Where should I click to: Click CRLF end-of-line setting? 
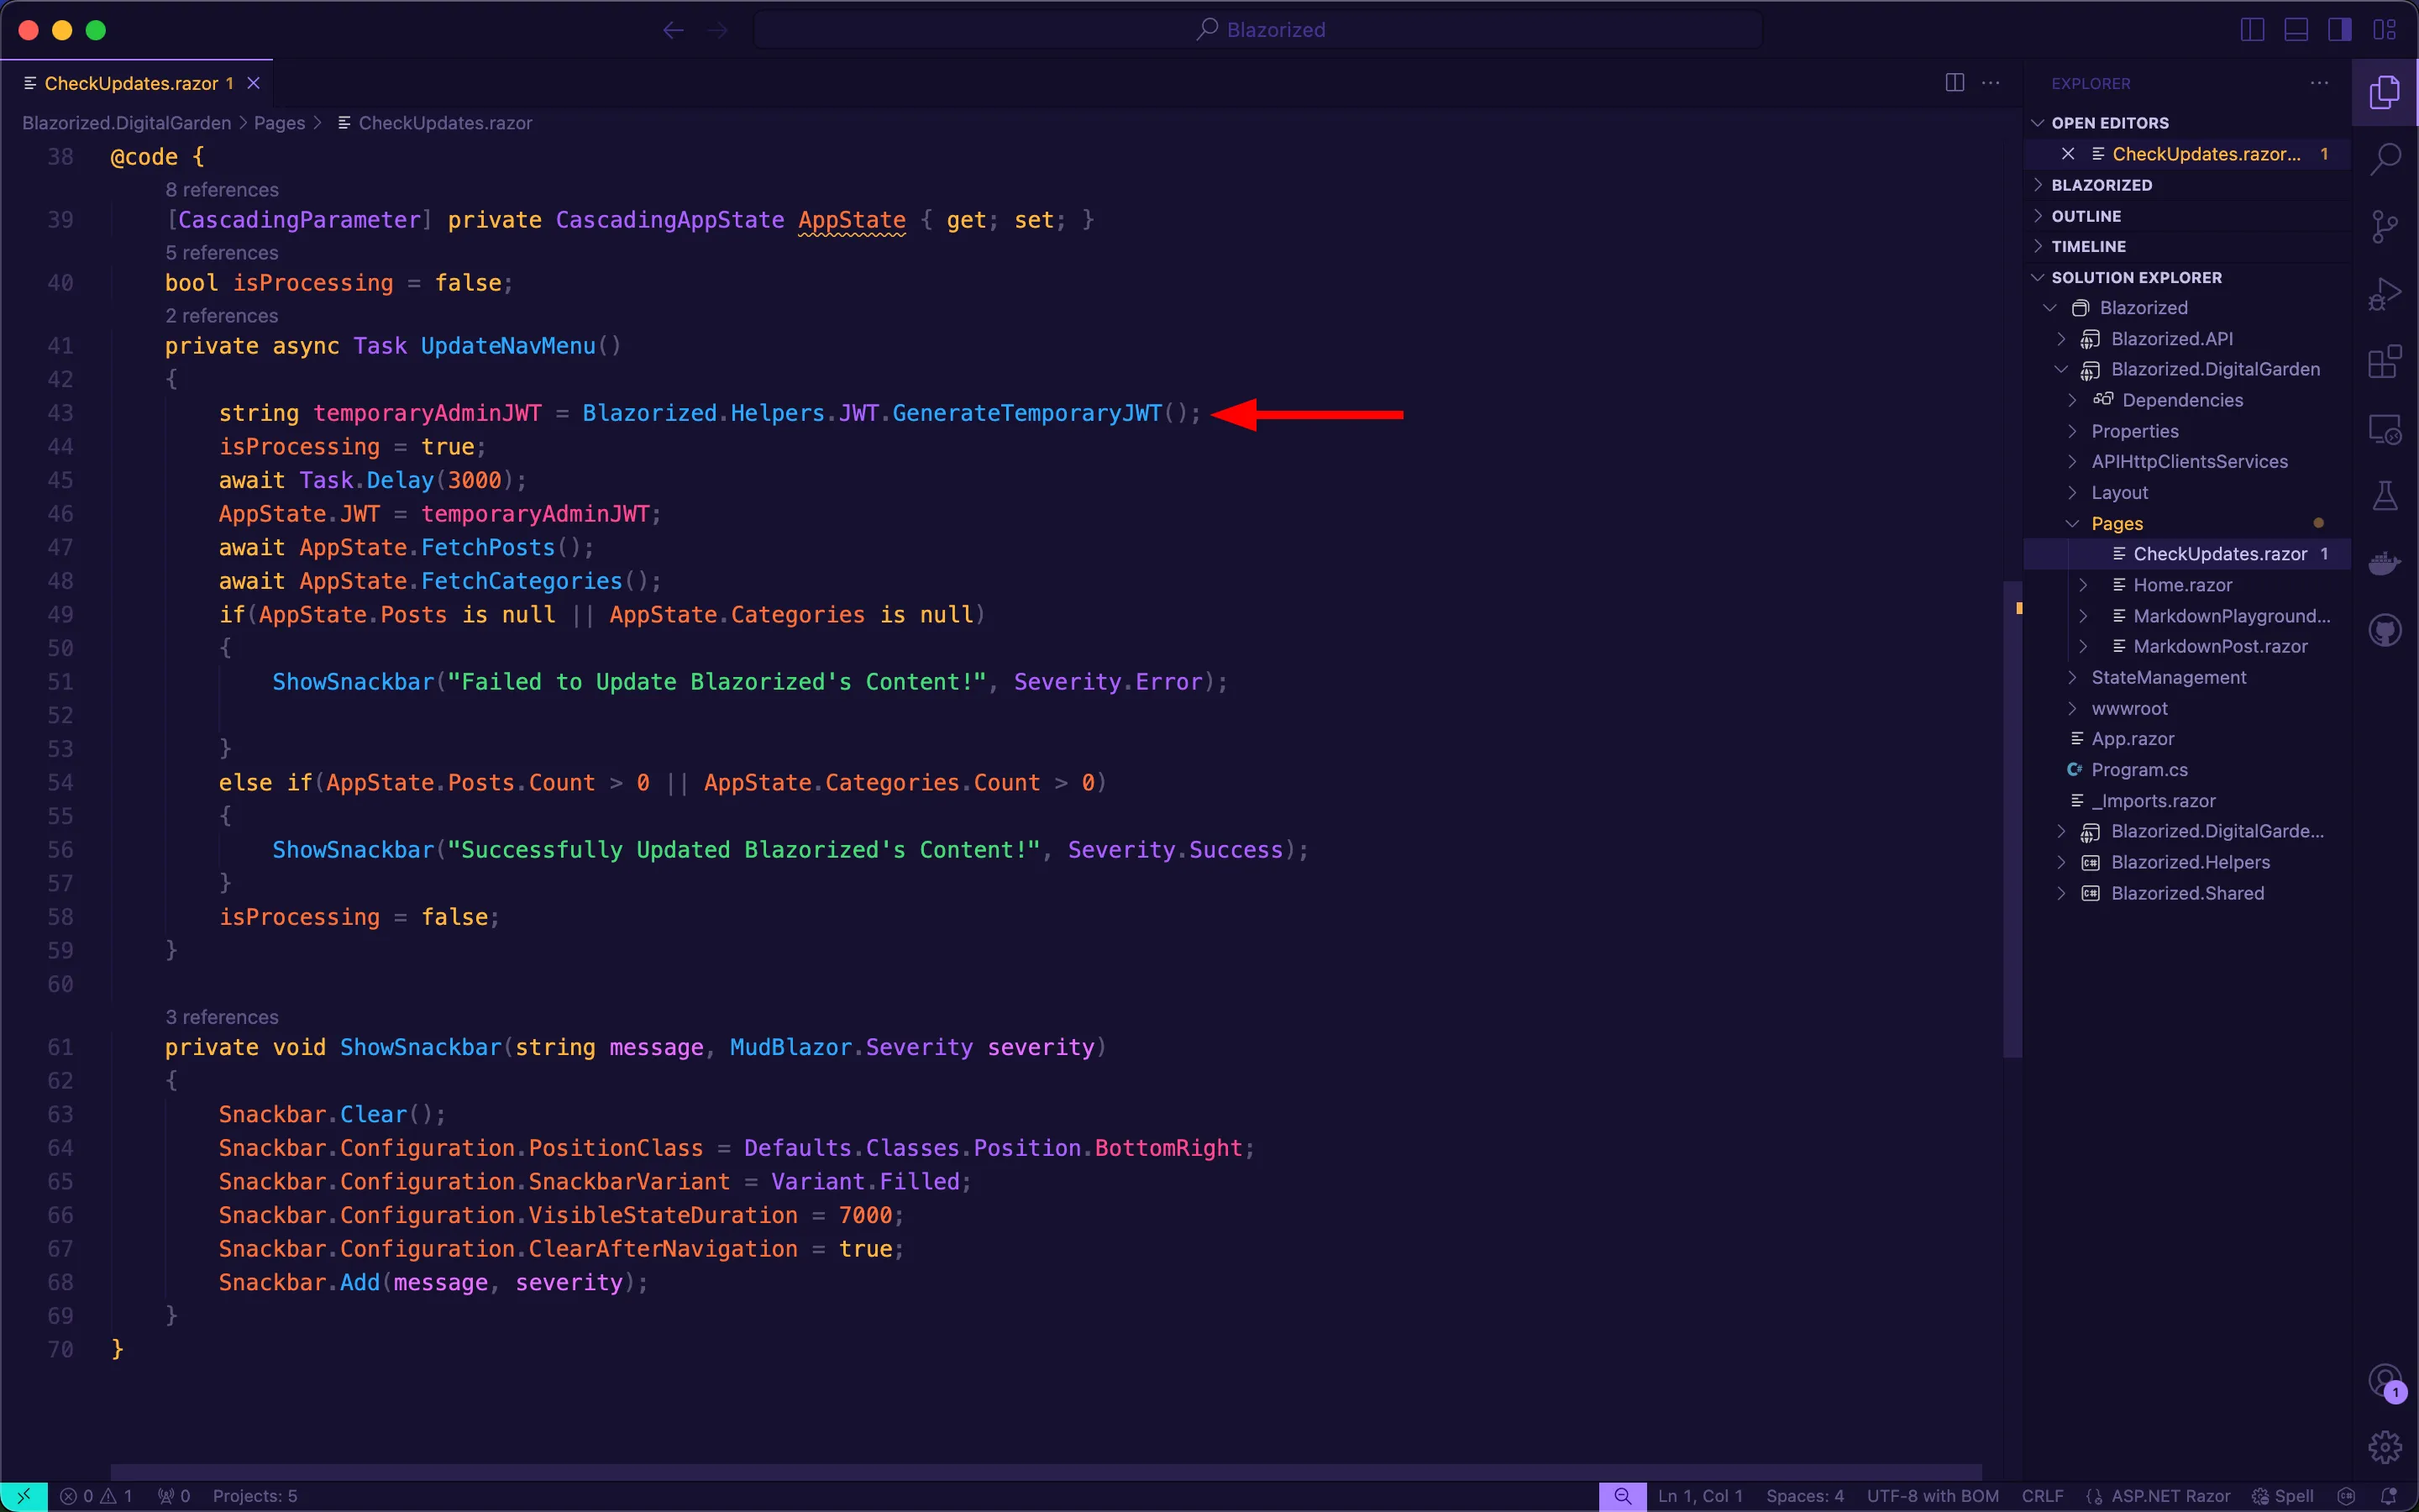(2042, 1496)
